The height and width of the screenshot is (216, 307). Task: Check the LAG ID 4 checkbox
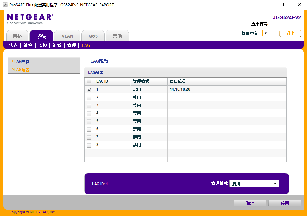(x=89, y=114)
